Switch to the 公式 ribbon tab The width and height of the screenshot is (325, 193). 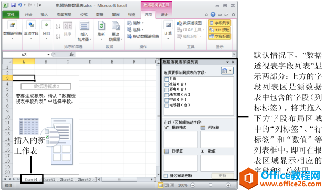point(83,14)
